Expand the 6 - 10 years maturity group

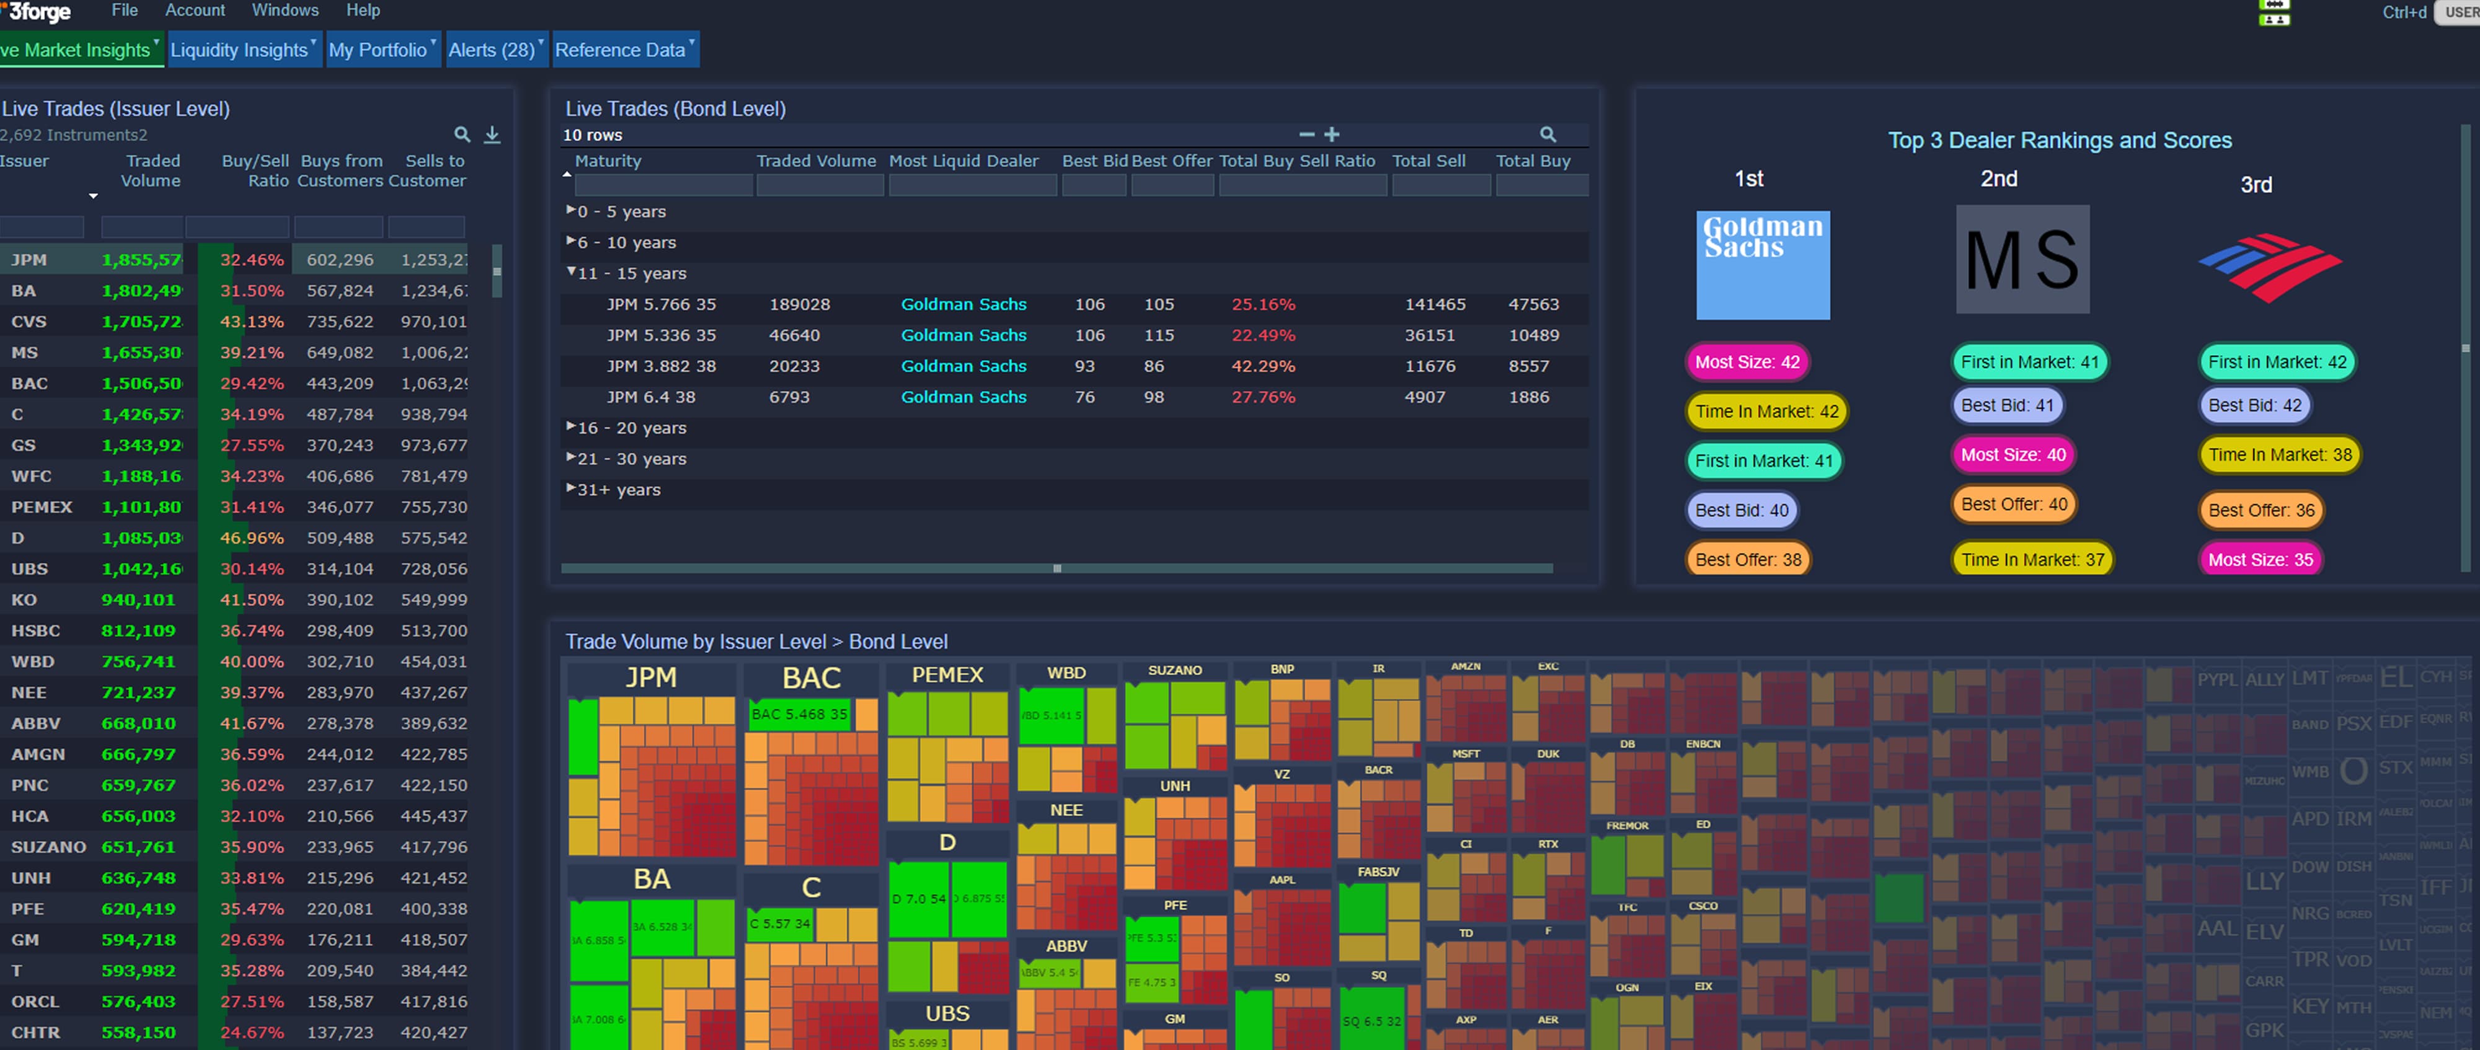(x=571, y=240)
